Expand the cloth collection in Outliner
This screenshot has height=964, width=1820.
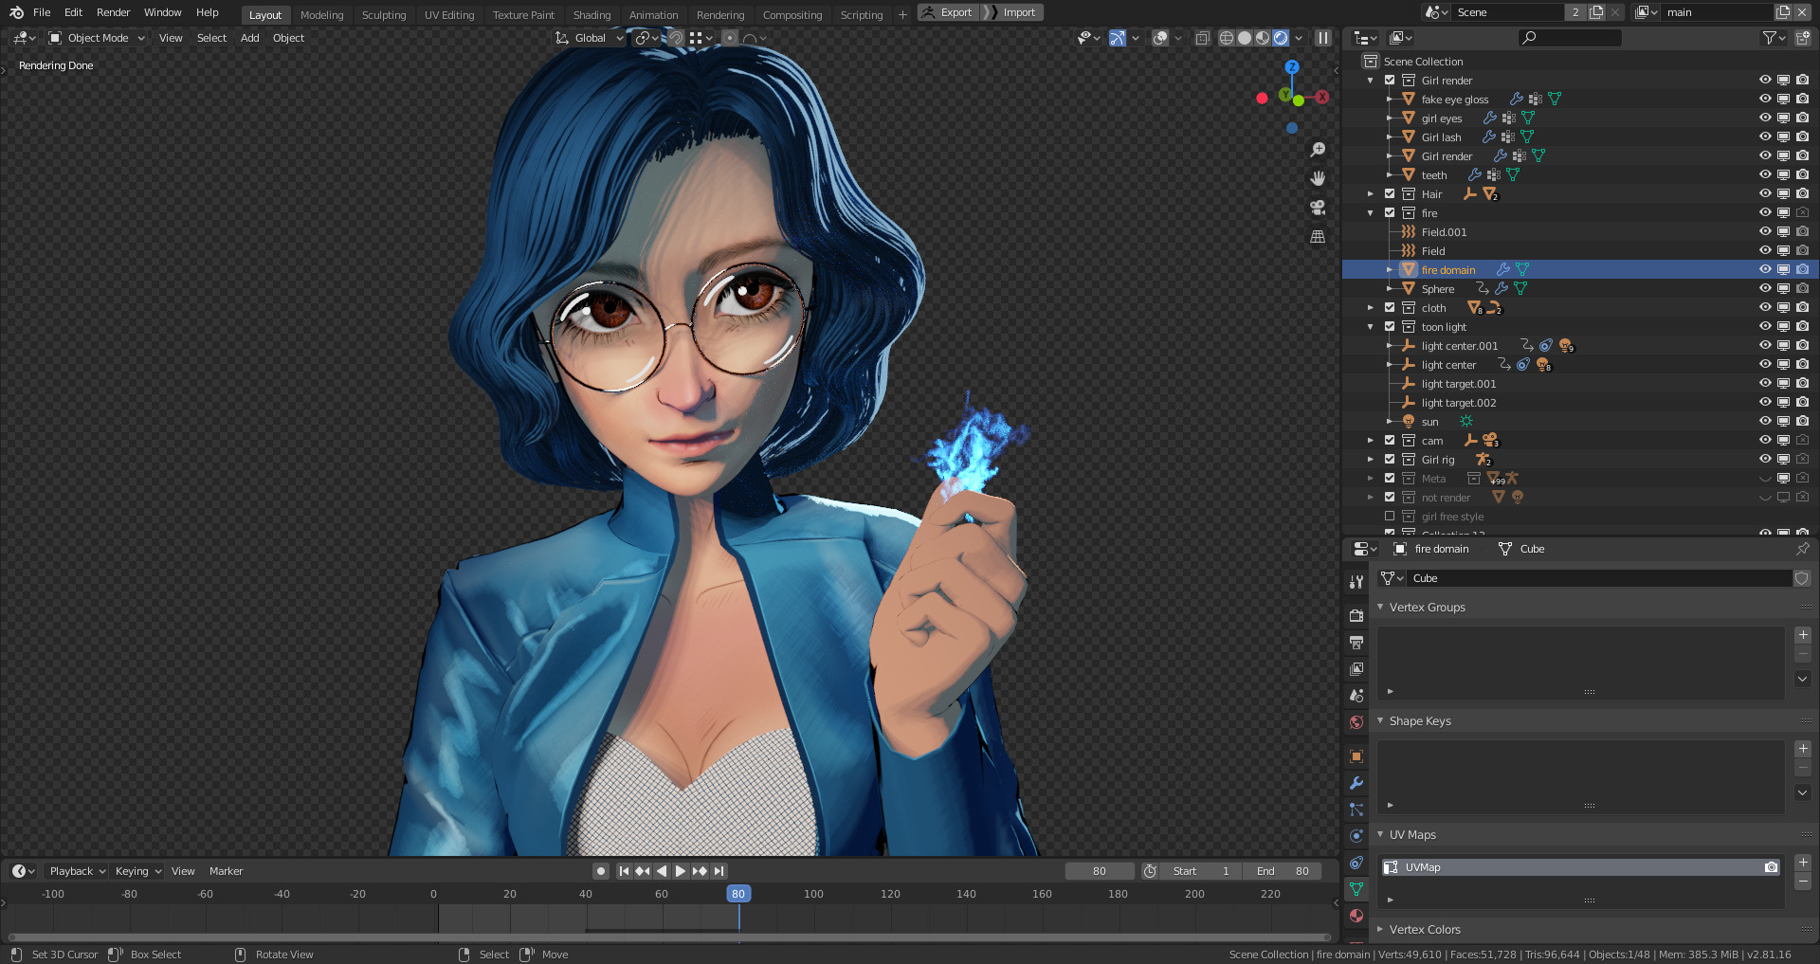click(1371, 307)
